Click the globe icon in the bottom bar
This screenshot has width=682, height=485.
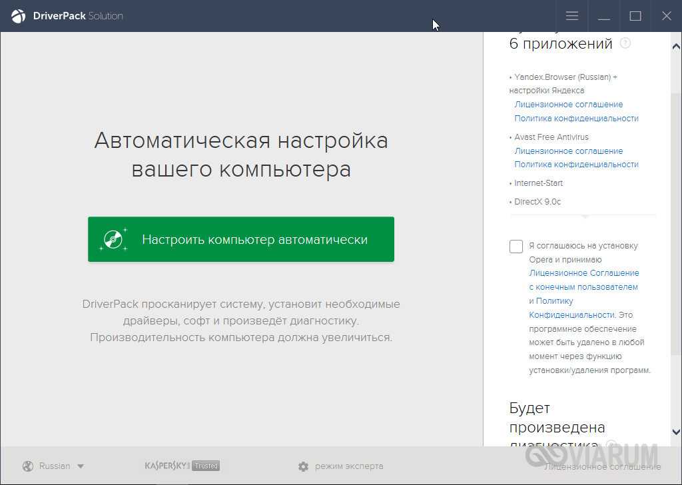click(x=28, y=466)
